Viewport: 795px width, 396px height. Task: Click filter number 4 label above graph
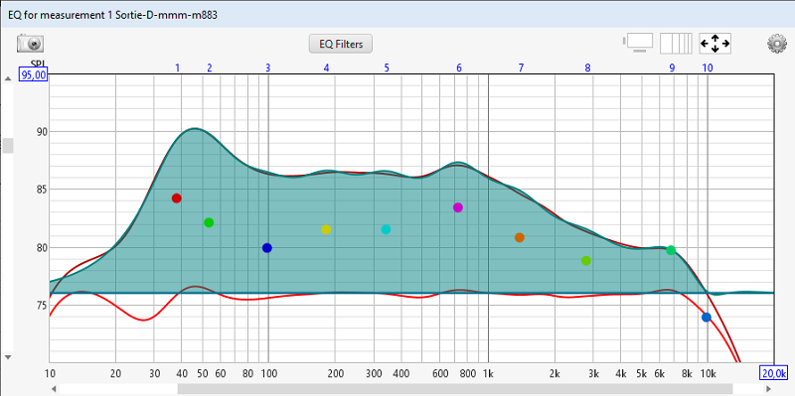(327, 67)
